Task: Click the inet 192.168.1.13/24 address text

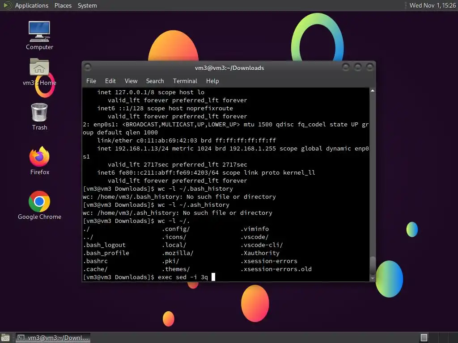Action: point(133,148)
